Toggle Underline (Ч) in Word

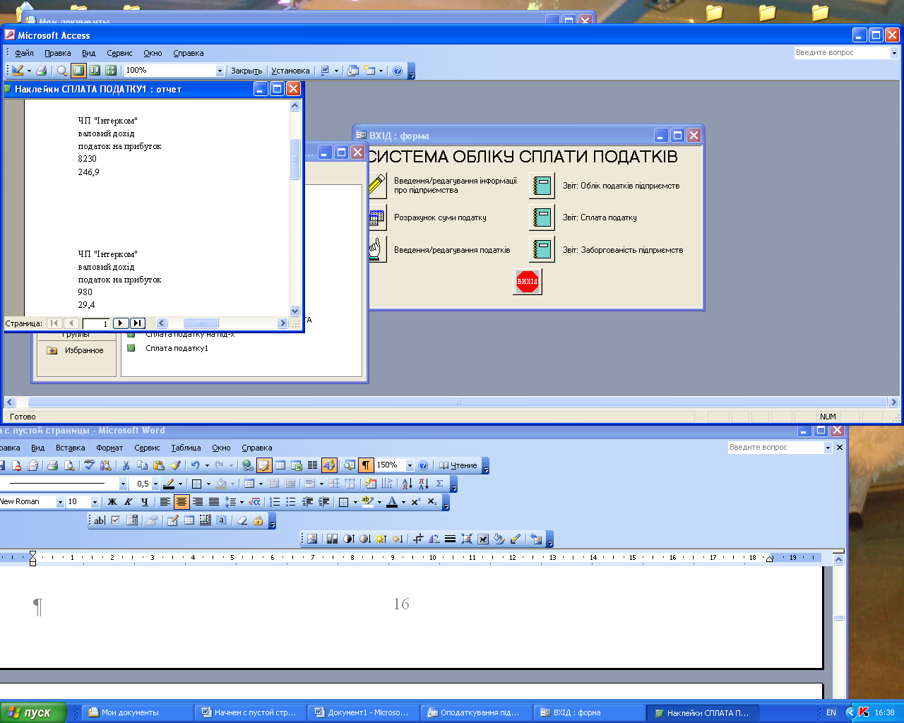[x=144, y=502]
